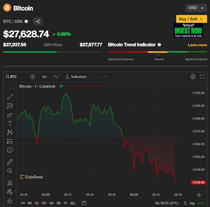Enter fullscreen chart mode
The image size is (210, 207).
tap(202, 77)
